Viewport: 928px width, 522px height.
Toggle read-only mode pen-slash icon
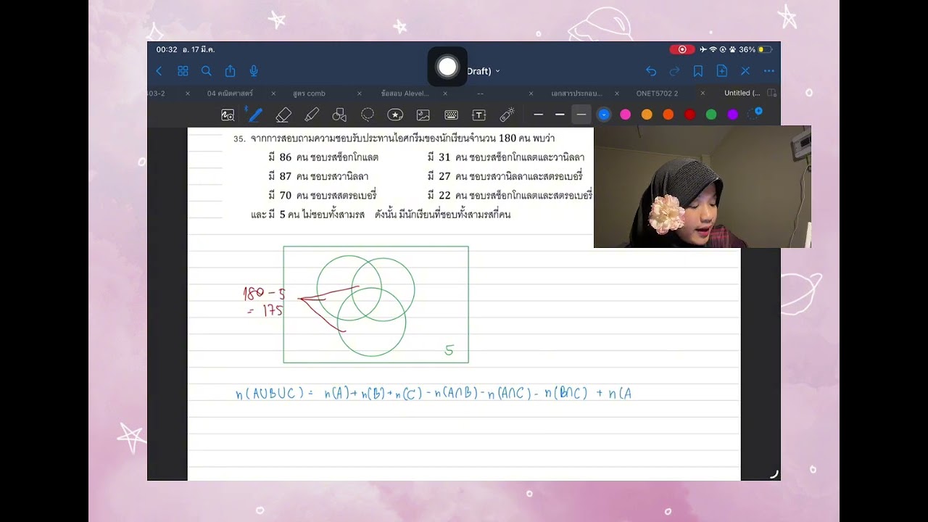(745, 71)
